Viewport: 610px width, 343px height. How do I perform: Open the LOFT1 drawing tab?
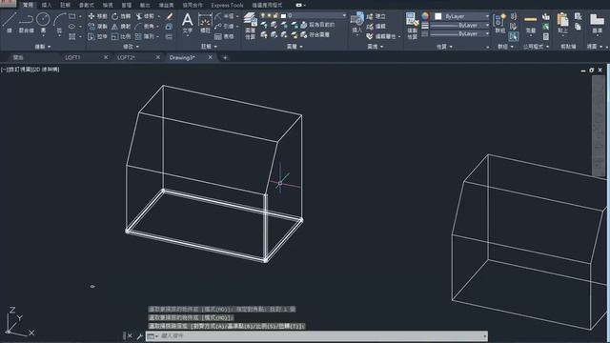[x=72, y=57]
